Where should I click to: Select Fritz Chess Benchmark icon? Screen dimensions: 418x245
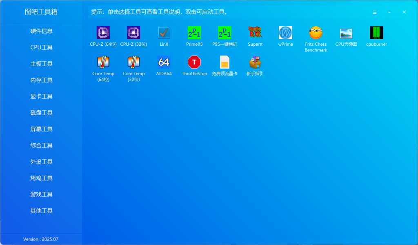[x=316, y=33]
